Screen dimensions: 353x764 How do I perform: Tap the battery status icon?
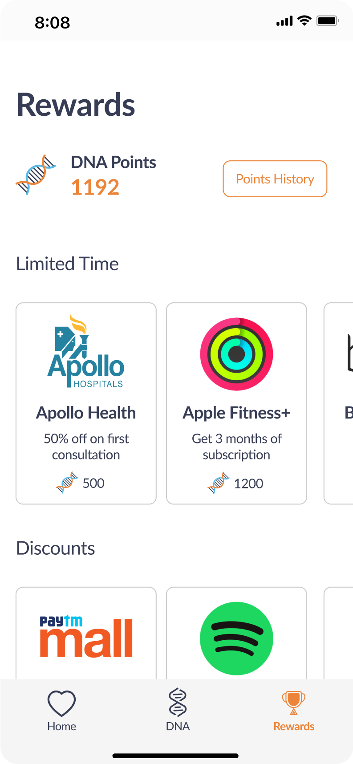click(x=328, y=20)
